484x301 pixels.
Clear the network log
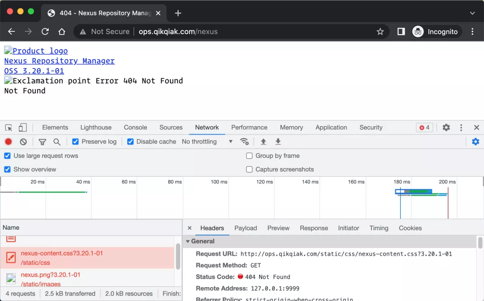[x=23, y=142]
